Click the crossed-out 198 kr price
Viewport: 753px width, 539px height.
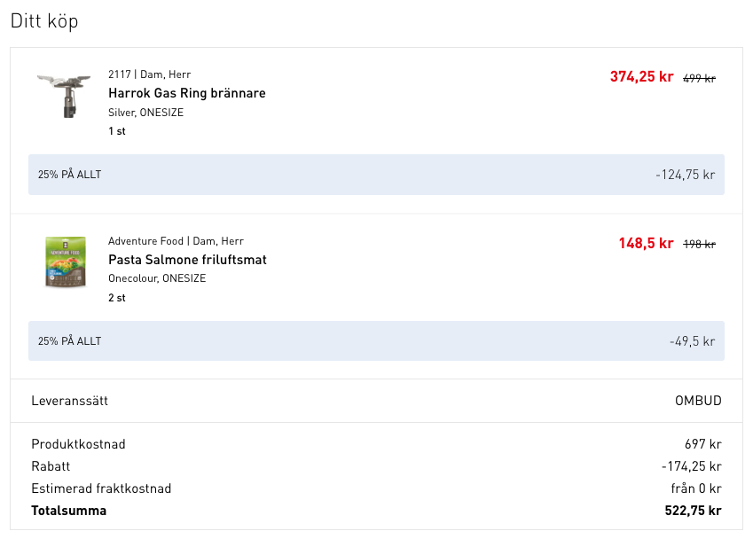(699, 245)
